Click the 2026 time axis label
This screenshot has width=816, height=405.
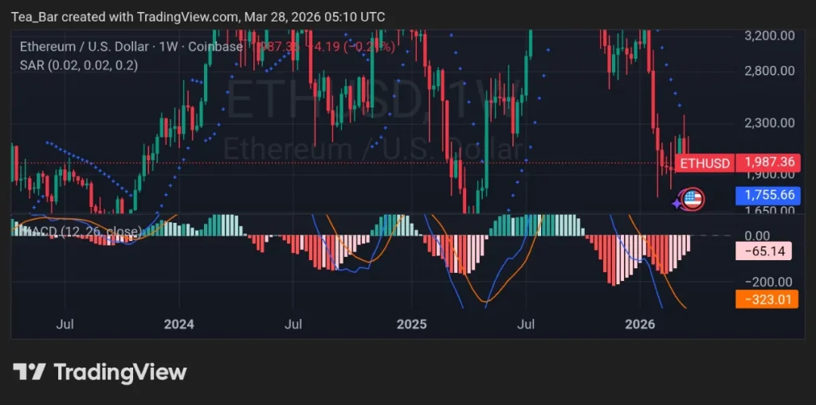click(640, 325)
